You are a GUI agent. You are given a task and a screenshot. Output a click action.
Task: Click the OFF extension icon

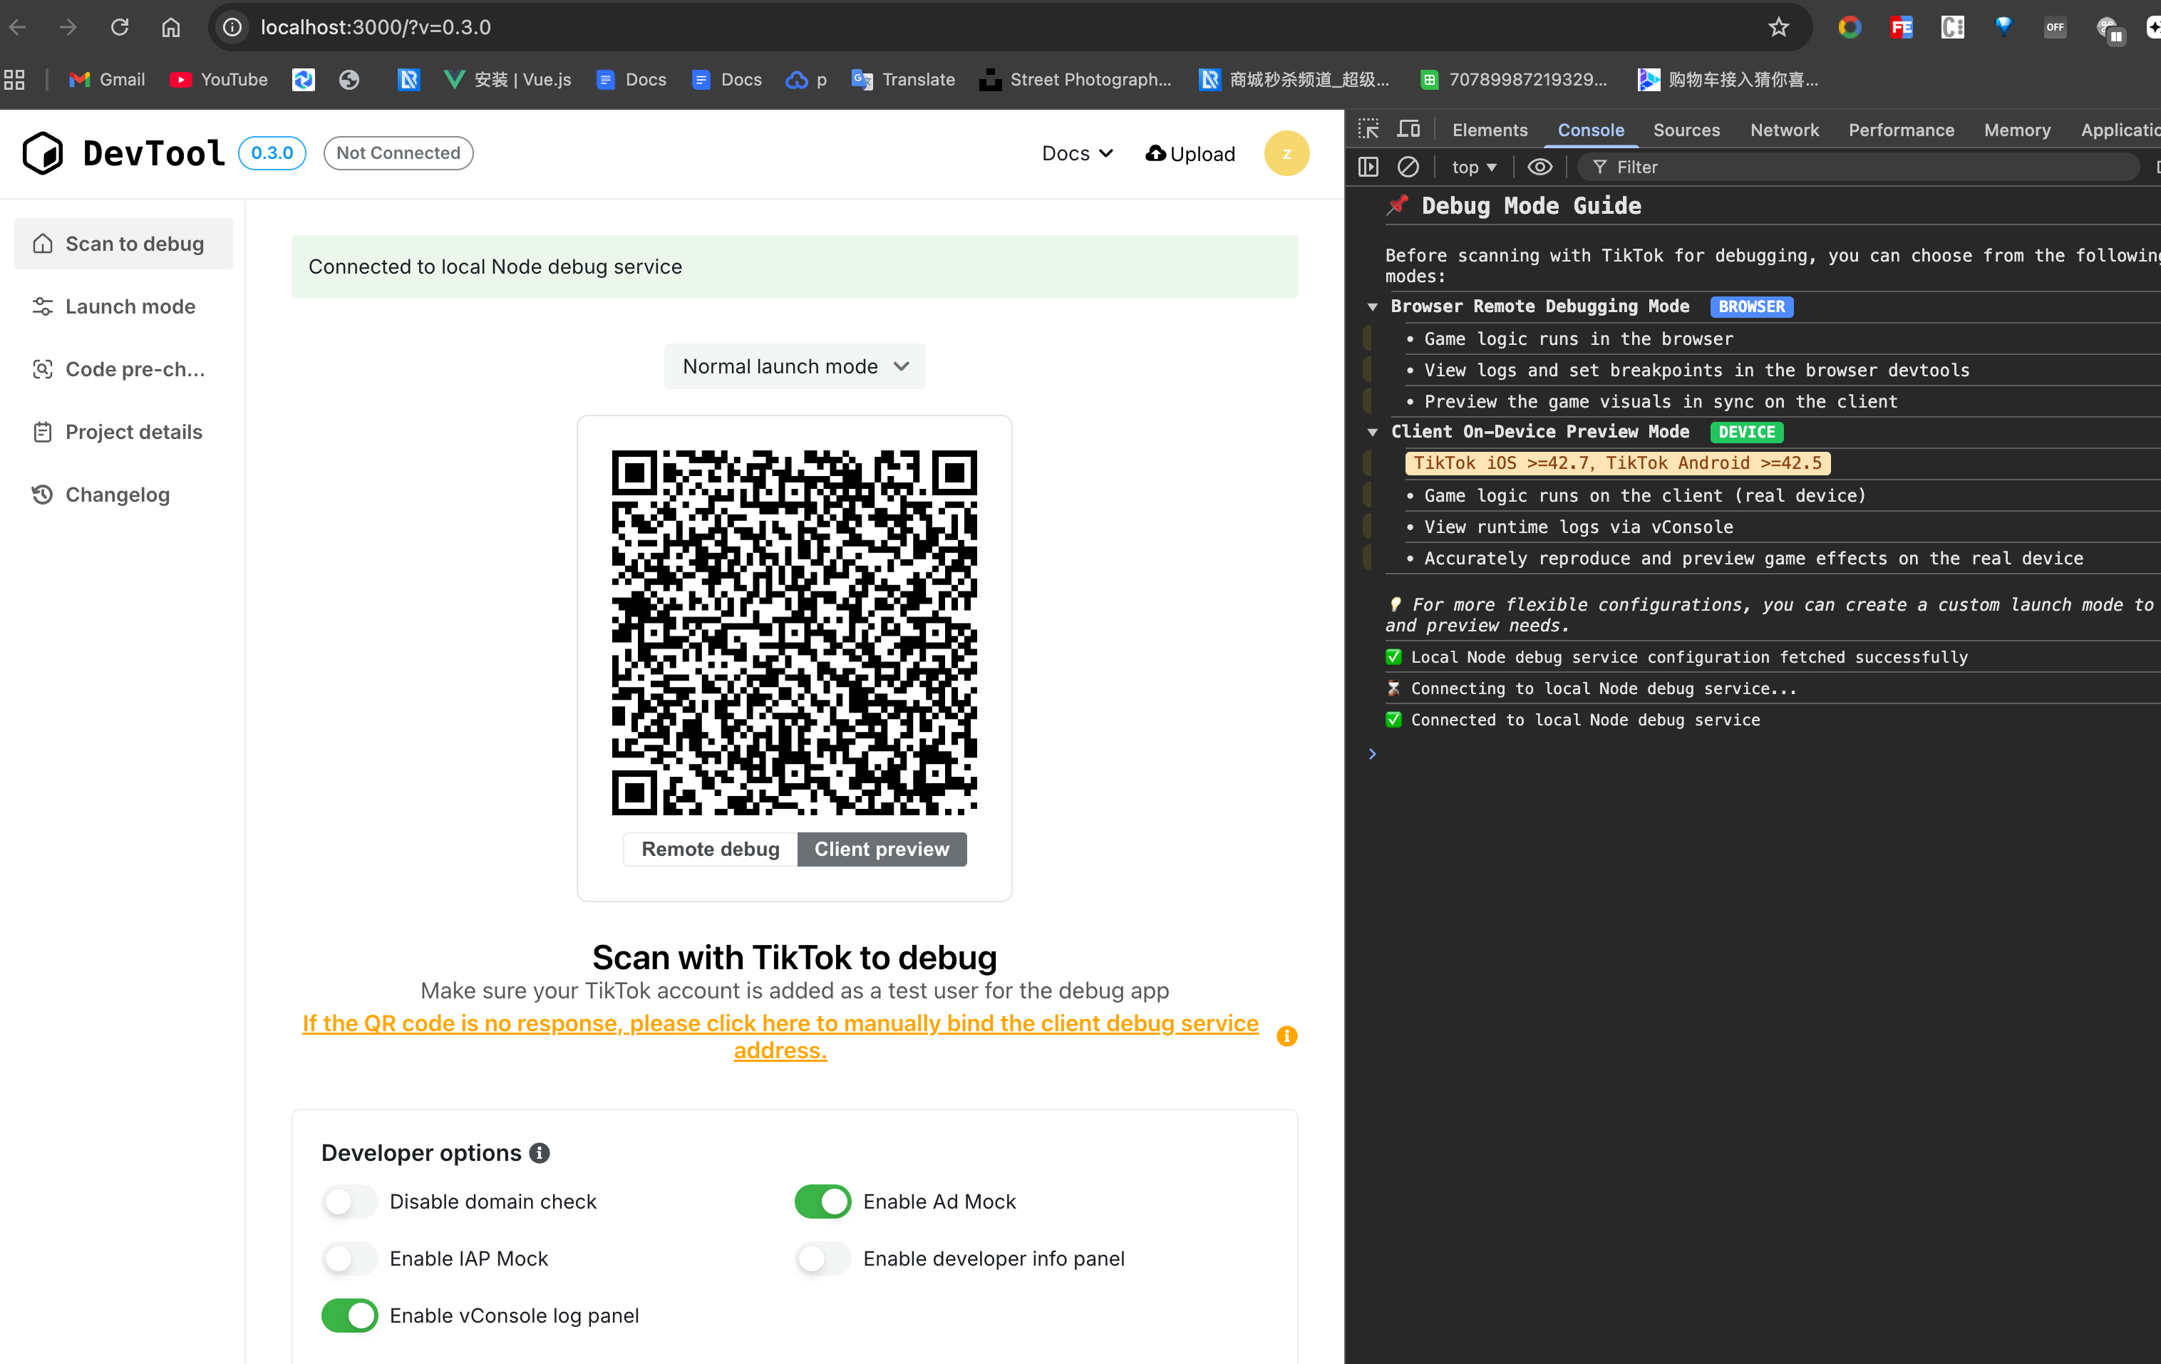[x=2054, y=27]
